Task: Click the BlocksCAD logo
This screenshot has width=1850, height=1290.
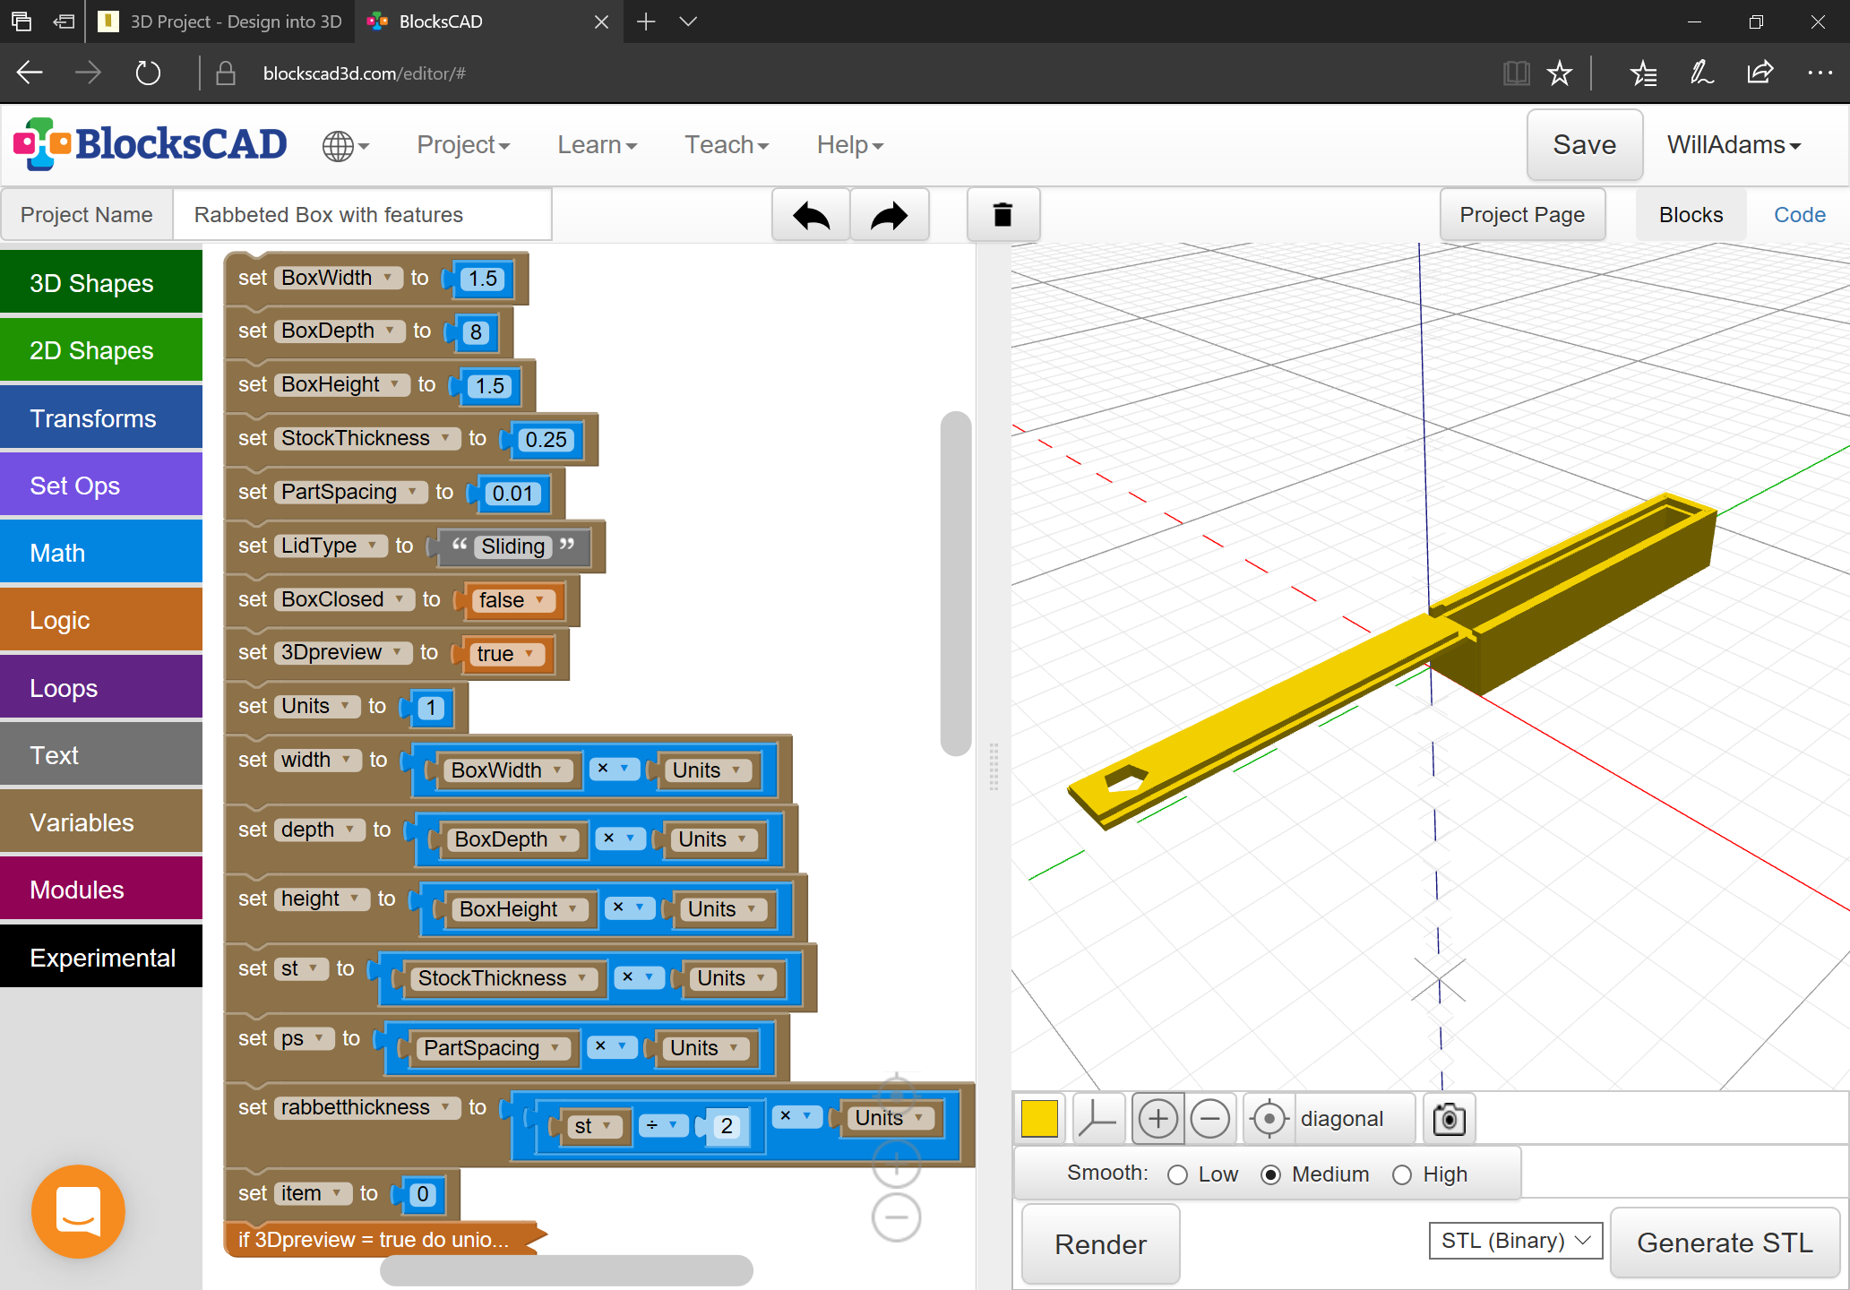Action: [150, 144]
